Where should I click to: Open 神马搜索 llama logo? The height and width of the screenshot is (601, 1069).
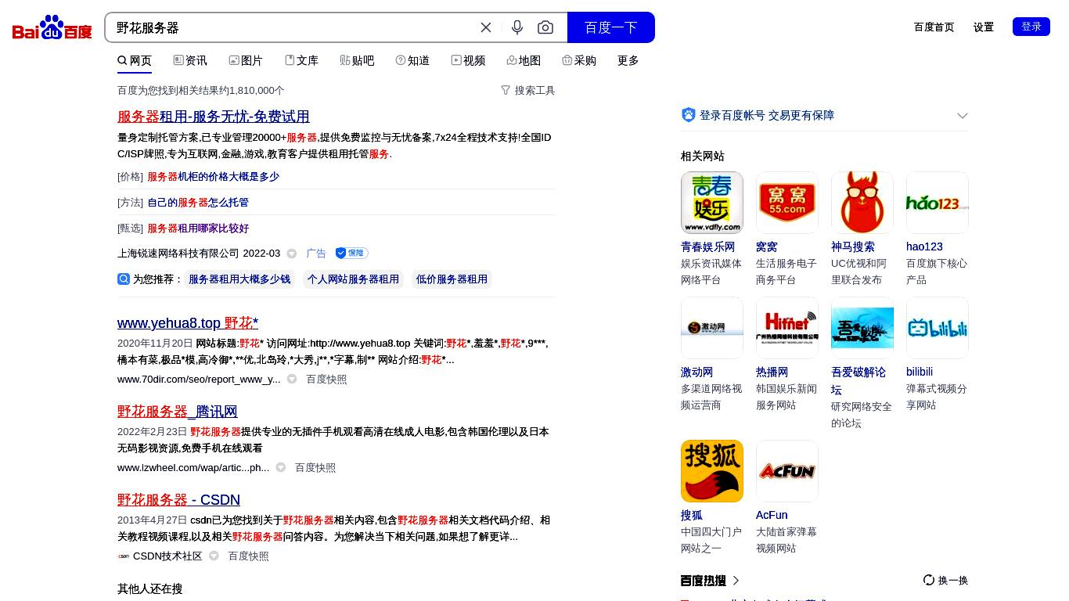point(862,203)
